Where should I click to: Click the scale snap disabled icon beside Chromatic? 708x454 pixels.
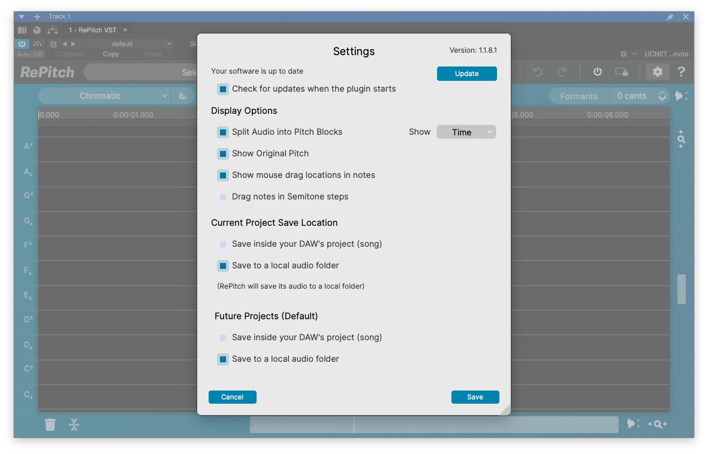coord(183,96)
